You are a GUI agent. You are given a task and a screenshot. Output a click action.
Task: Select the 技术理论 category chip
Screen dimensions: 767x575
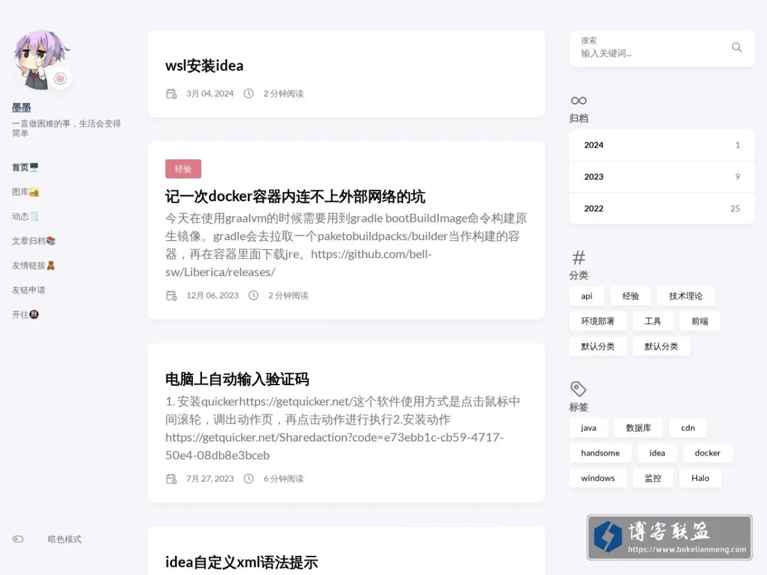[x=686, y=296]
